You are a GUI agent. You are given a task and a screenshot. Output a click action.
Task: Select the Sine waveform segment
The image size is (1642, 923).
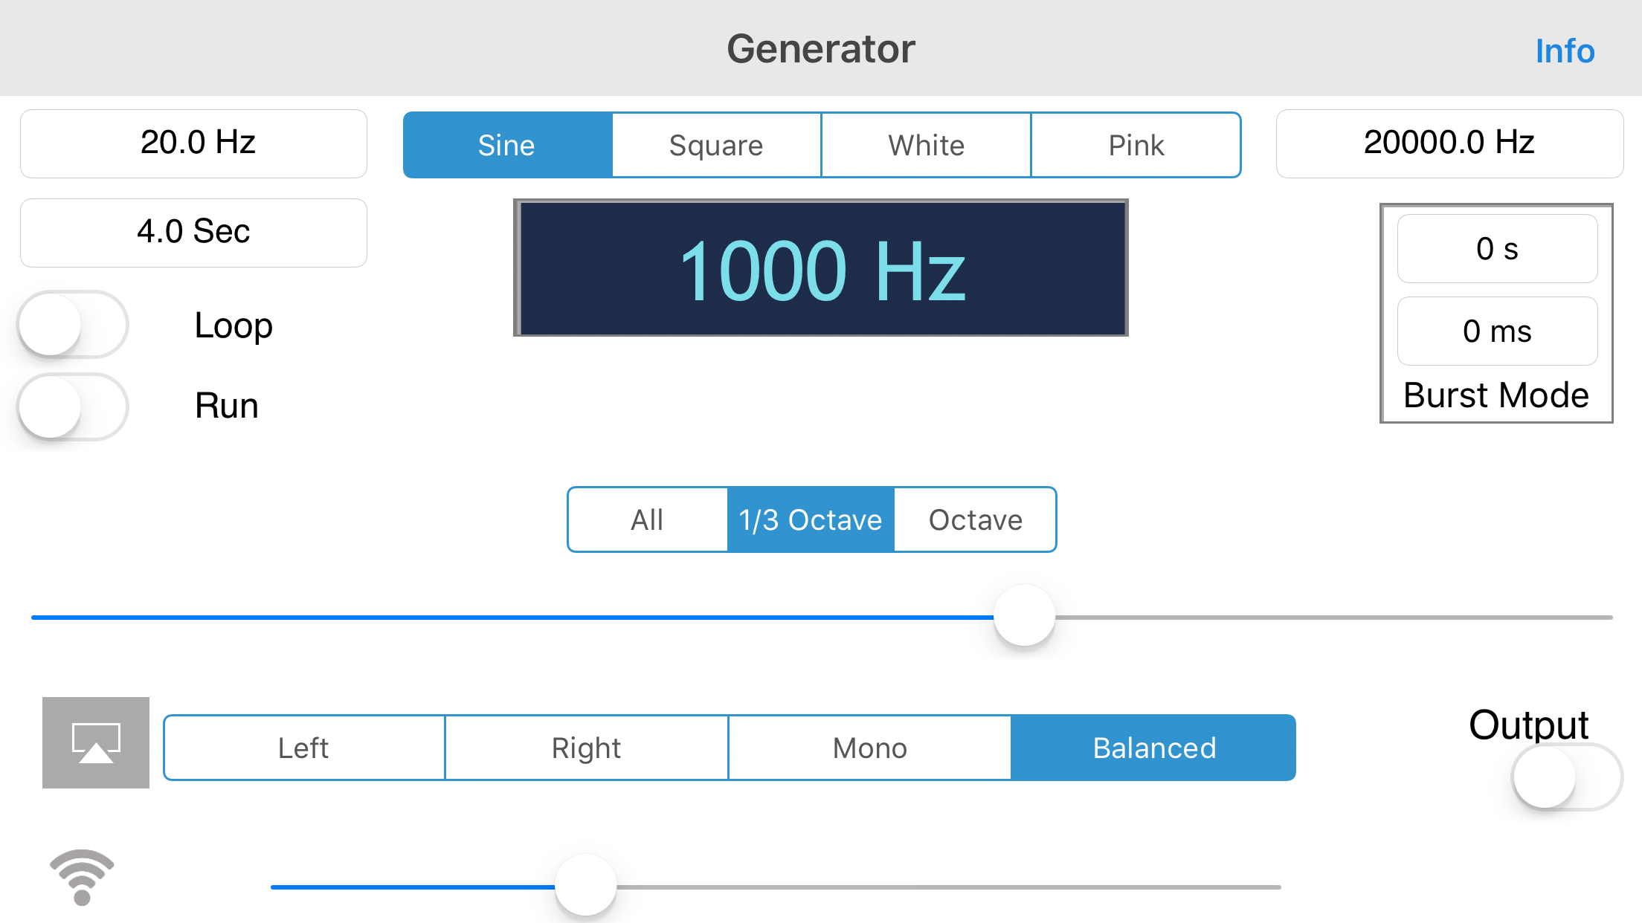pyautogui.click(x=507, y=145)
